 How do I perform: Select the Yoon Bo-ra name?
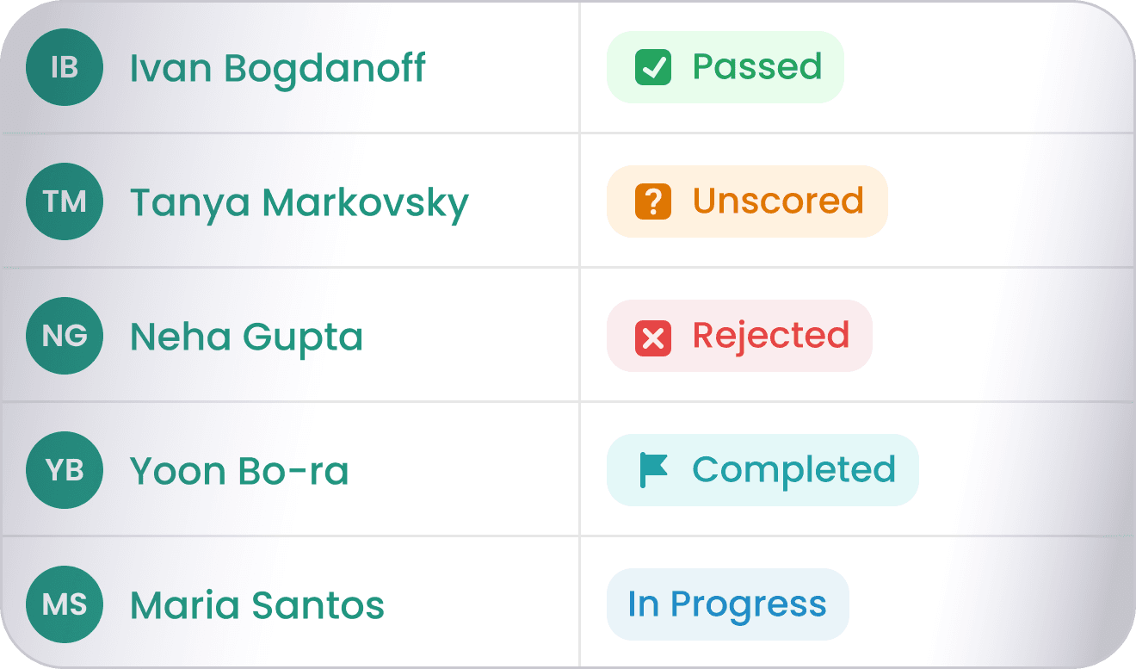[239, 471]
